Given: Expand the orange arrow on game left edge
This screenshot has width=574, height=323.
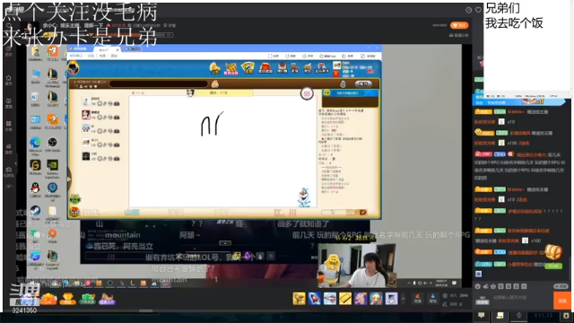Looking at the screenshot, I should pos(69,179).
